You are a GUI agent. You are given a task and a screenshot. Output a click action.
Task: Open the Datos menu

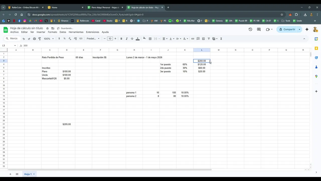[63, 32]
